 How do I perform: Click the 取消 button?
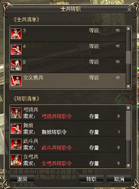119,179
